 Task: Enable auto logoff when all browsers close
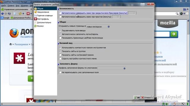[60, 13]
